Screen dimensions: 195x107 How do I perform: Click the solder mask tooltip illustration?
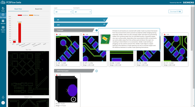105,39
